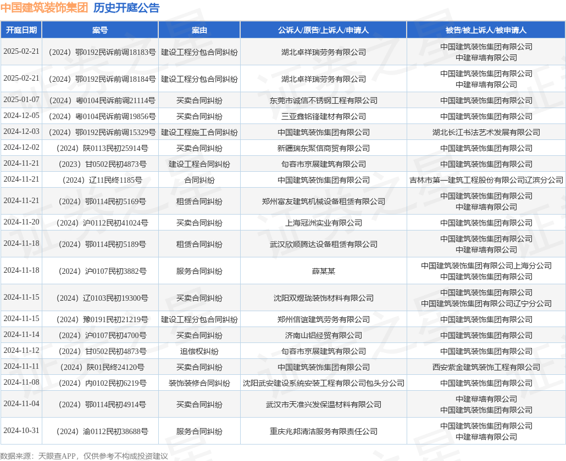Click plaintiff 武汉欣顺腾达设备租赁有限公司
Image resolution: width=566 pixels, height=461 pixels.
pyautogui.click(x=324, y=244)
